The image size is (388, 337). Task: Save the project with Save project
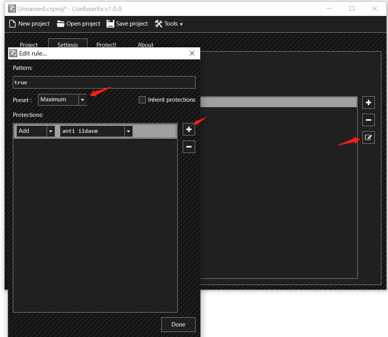click(127, 24)
